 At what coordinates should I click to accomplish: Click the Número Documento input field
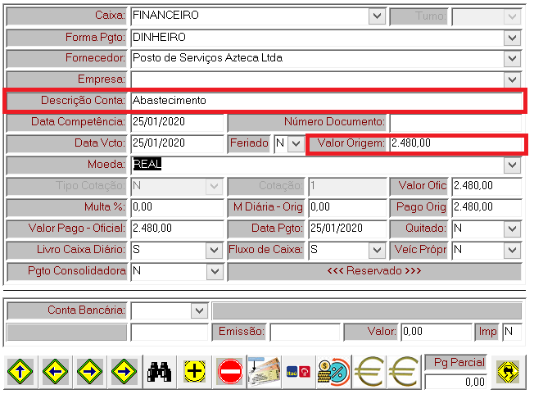coord(455,122)
